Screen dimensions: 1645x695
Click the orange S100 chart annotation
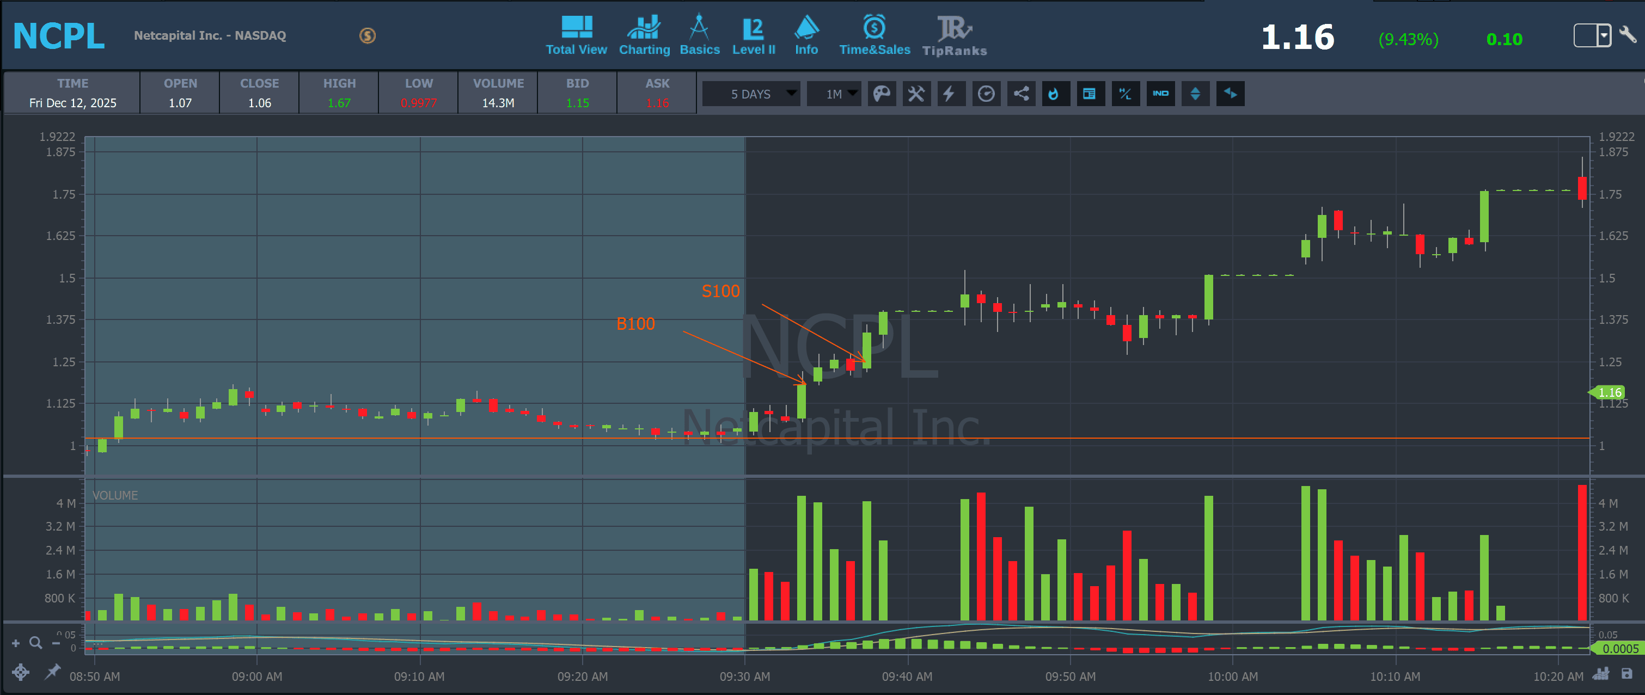coord(720,291)
